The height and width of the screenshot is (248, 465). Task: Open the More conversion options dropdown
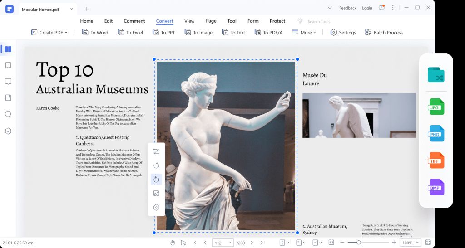(304, 33)
